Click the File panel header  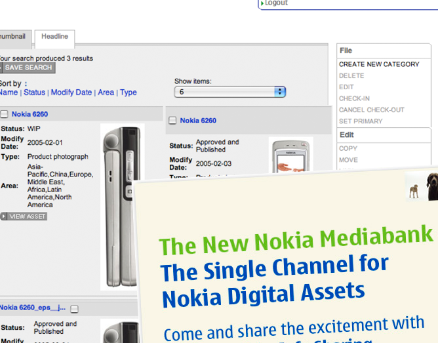(384, 50)
